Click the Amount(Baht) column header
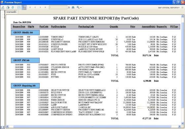The image size is (185, 129). (149, 27)
